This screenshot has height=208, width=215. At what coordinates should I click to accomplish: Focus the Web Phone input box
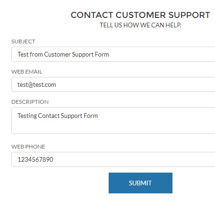[113, 159]
